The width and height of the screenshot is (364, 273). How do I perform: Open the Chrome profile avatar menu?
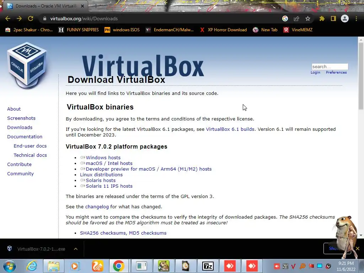[x=345, y=18]
